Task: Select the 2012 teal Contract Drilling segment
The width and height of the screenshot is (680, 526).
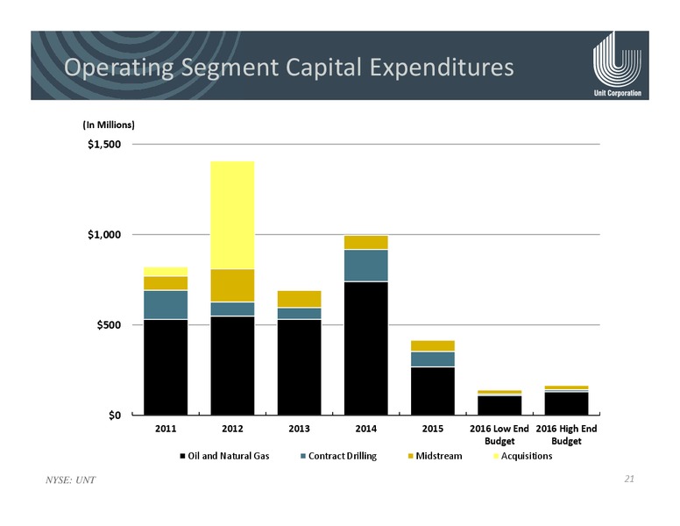Action: [232, 309]
